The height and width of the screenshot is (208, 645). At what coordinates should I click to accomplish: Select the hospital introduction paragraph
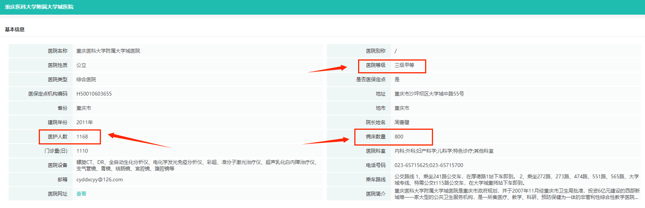(517, 194)
